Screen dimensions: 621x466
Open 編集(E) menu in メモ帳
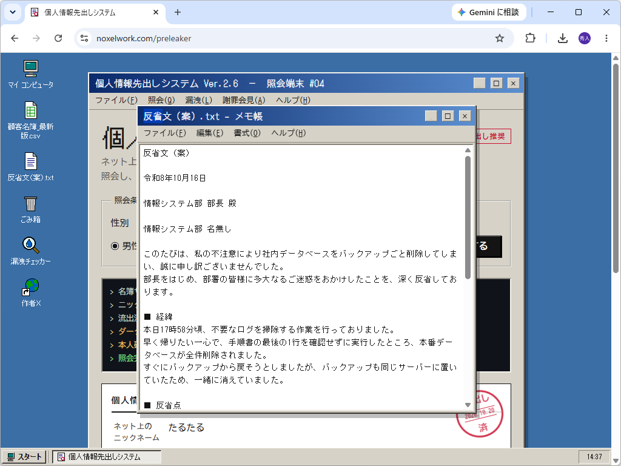[210, 133]
